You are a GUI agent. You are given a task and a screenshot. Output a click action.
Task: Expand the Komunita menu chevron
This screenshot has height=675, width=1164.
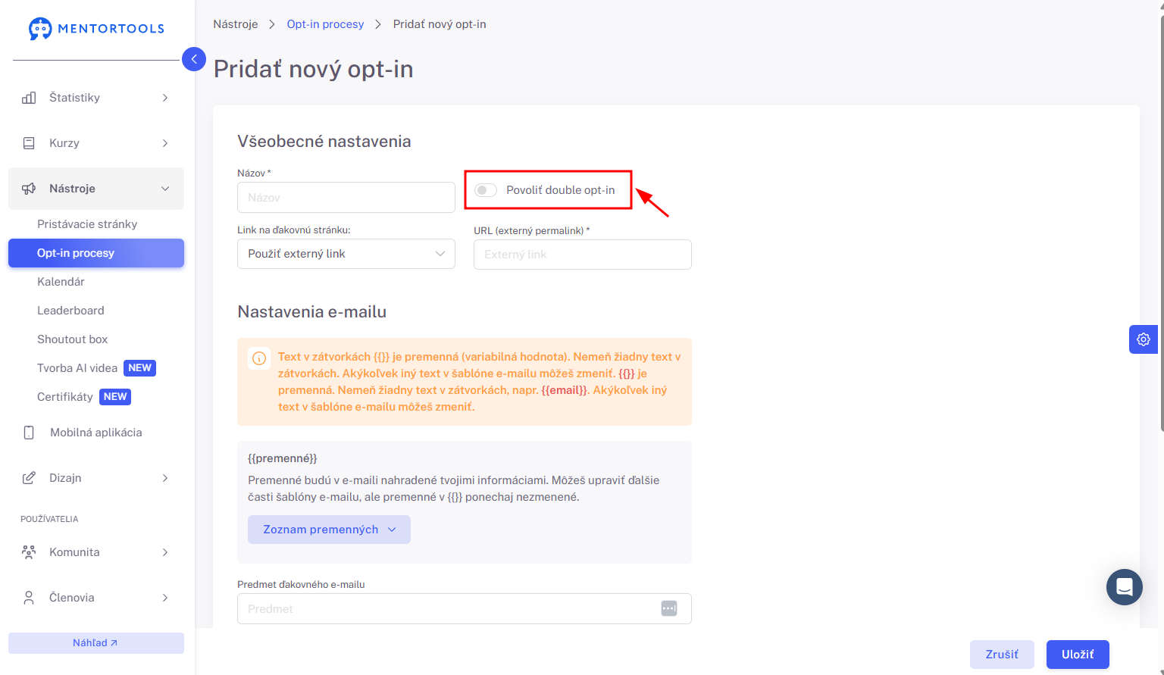tap(165, 552)
